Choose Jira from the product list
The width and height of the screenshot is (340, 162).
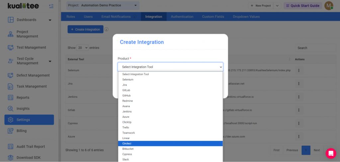(170, 85)
